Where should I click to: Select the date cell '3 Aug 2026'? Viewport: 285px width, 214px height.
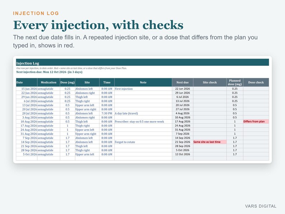pos(27,117)
